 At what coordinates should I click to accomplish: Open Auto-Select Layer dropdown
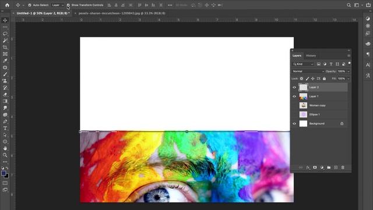pyautogui.click(x=58, y=5)
